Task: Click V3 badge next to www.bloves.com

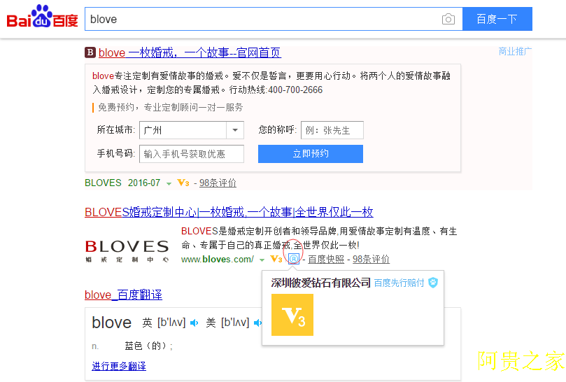Action: 276,260
